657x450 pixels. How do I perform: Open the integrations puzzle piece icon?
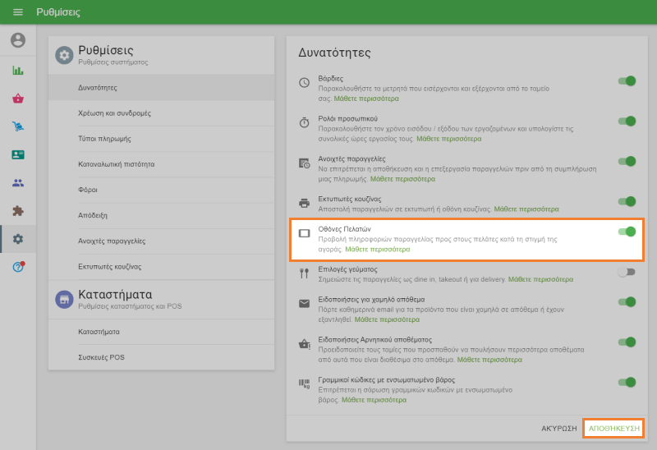(18, 210)
